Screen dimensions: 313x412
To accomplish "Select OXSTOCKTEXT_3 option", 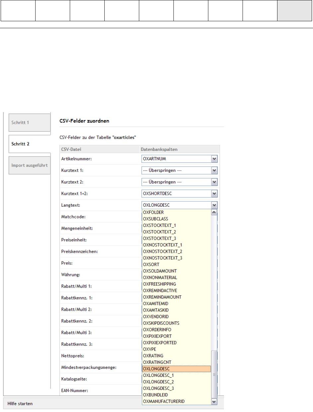I will coord(176,238).
